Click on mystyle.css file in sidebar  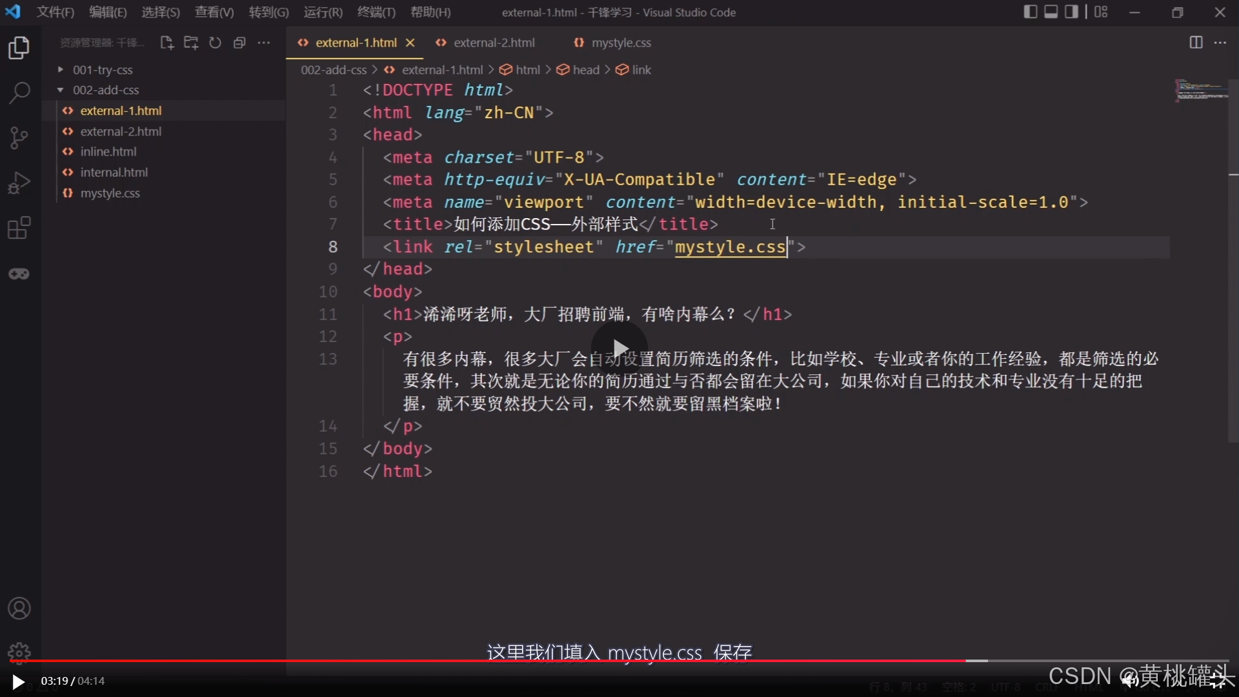point(110,192)
